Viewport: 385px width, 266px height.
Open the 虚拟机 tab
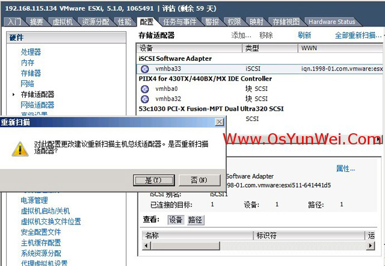coord(63,22)
